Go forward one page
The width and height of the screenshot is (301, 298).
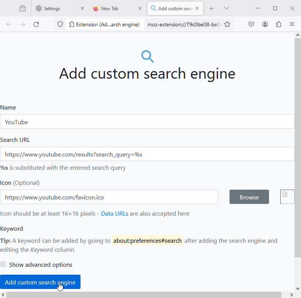[x=23, y=24]
